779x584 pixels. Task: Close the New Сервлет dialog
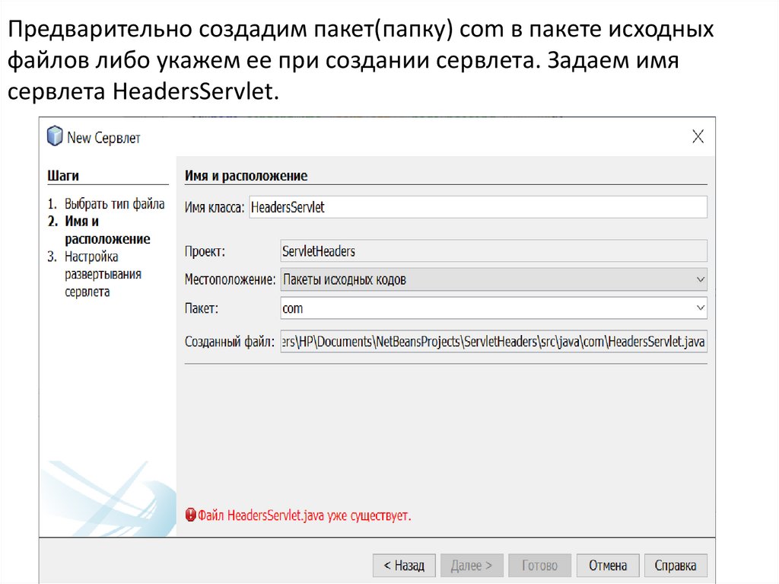[698, 137]
